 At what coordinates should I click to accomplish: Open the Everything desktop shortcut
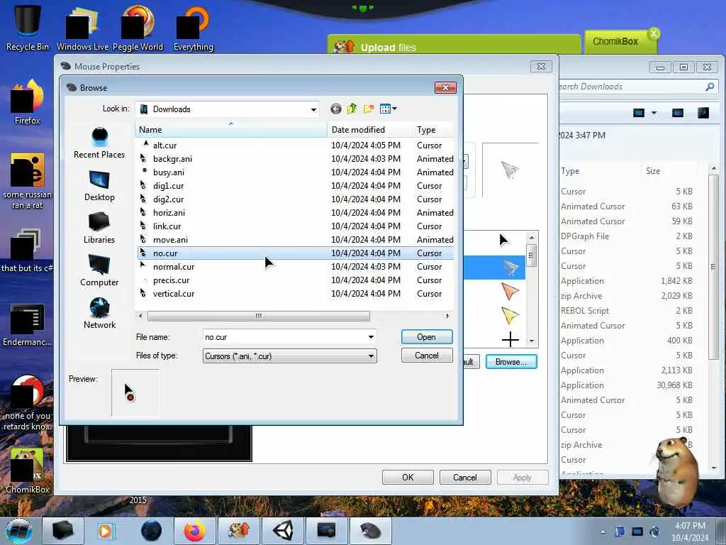pyautogui.click(x=193, y=28)
